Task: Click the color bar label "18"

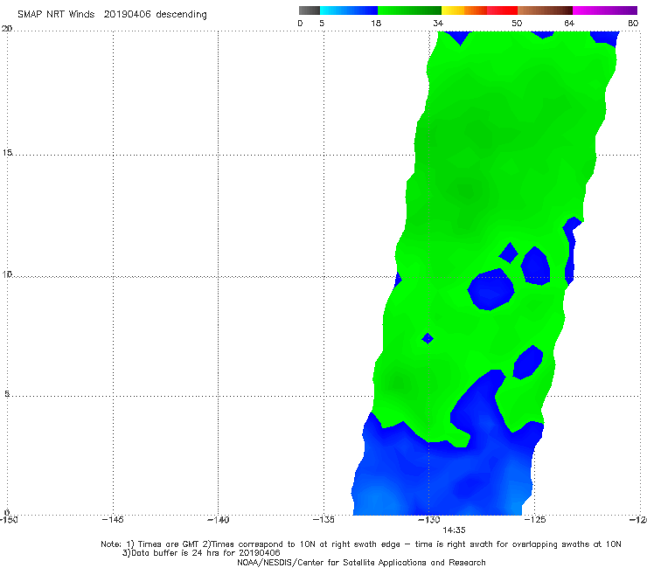Action: [376, 24]
